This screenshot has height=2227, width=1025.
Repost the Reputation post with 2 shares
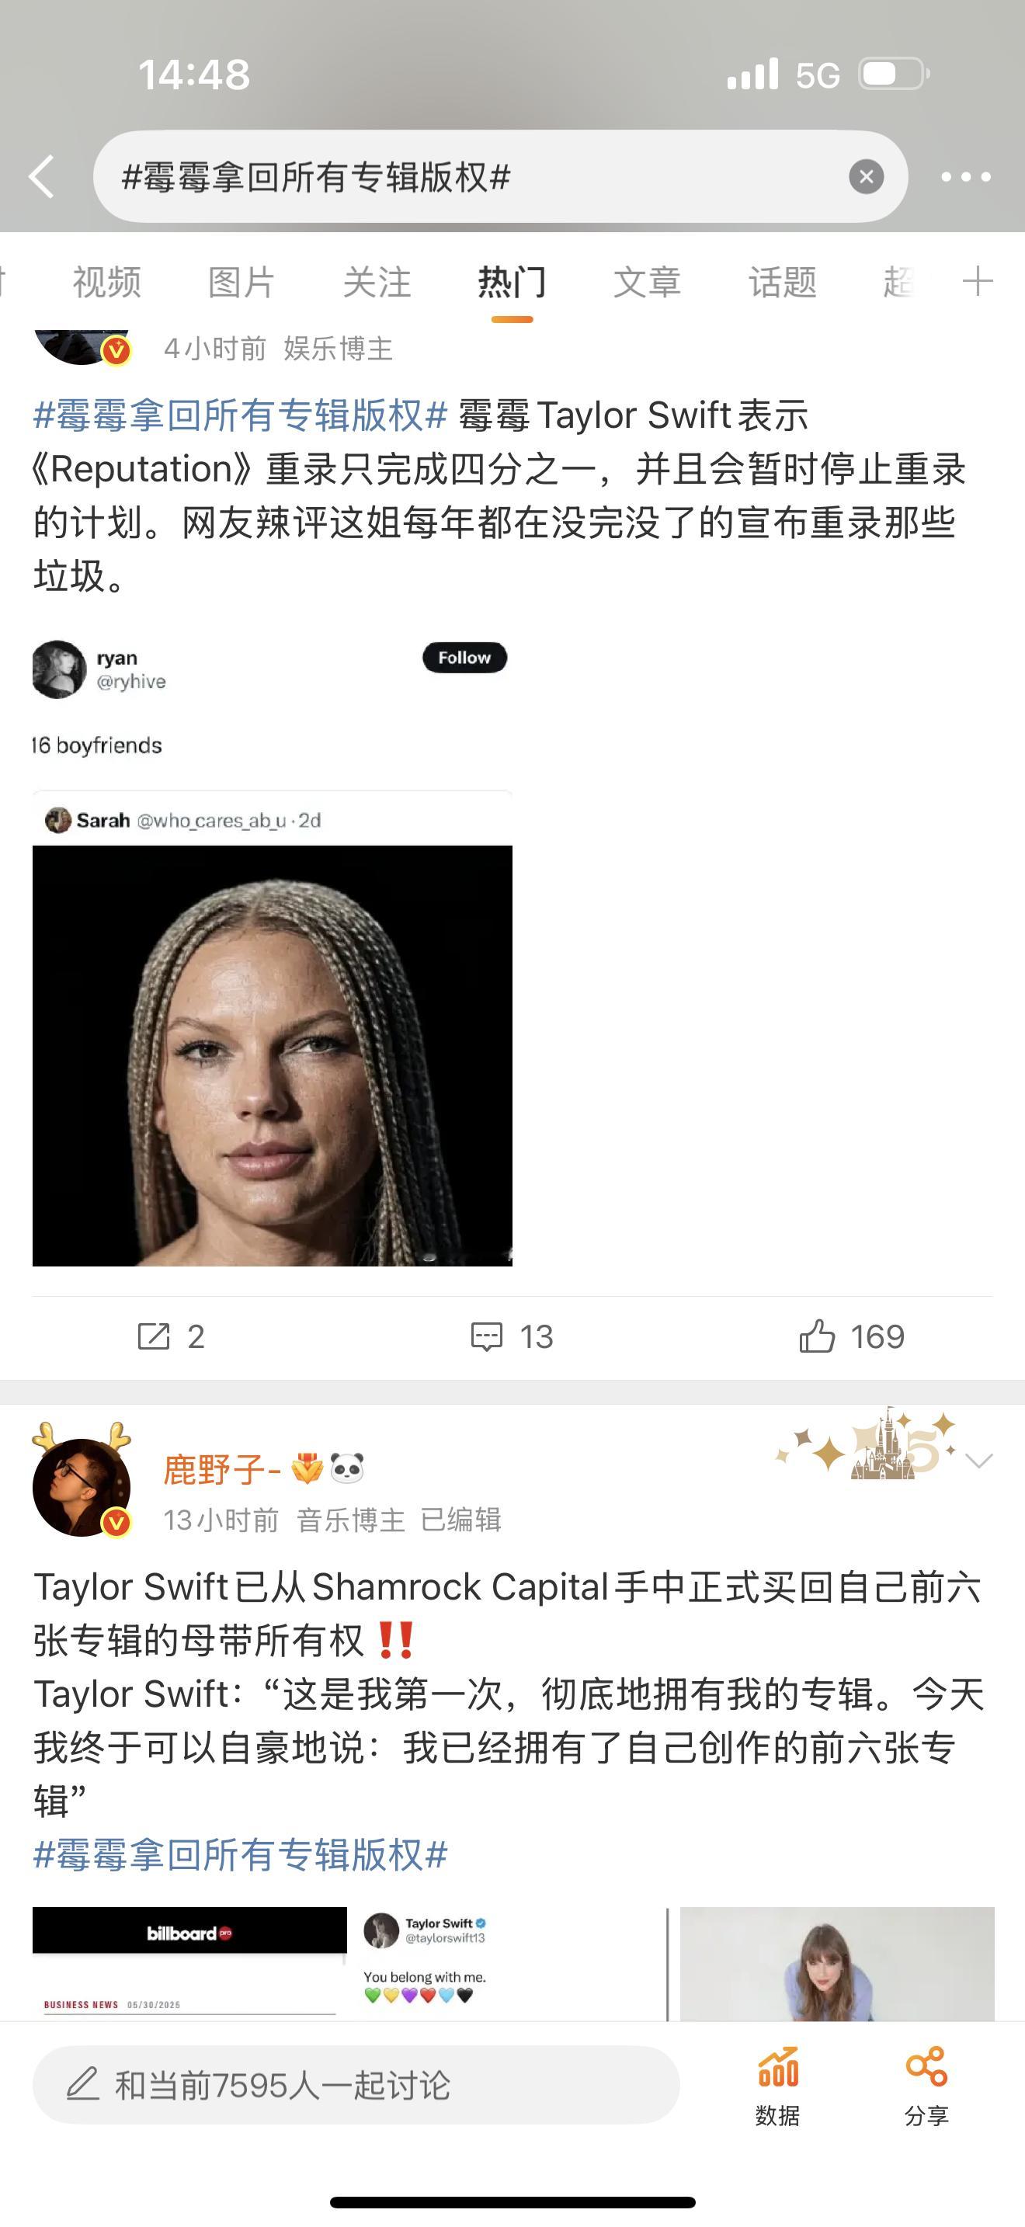point(171,1336)
